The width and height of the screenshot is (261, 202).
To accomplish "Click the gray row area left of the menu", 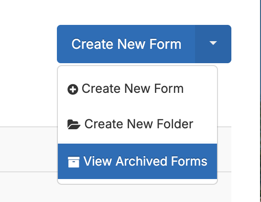I will [x=29, y=149].
